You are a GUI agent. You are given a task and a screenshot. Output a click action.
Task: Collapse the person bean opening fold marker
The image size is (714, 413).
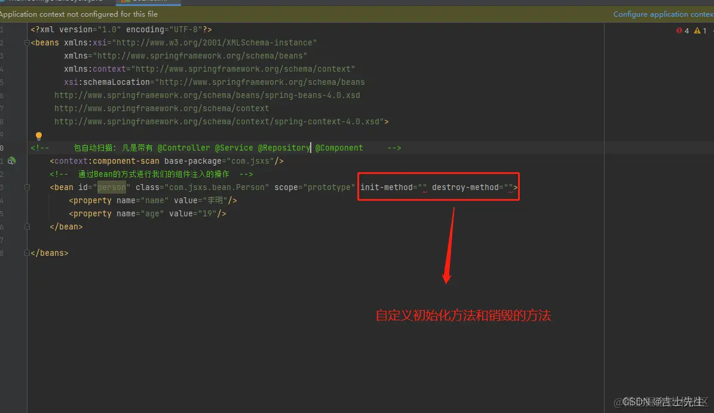[x=27, y=187]
